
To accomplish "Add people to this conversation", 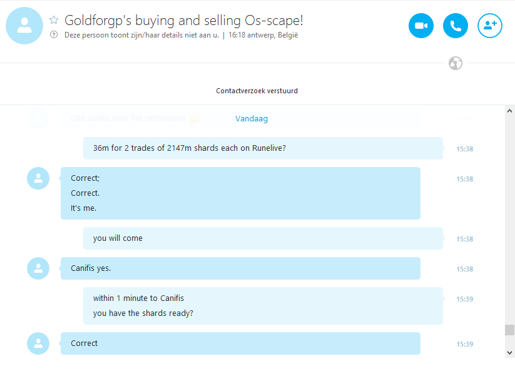I will [x=489, y=26].
